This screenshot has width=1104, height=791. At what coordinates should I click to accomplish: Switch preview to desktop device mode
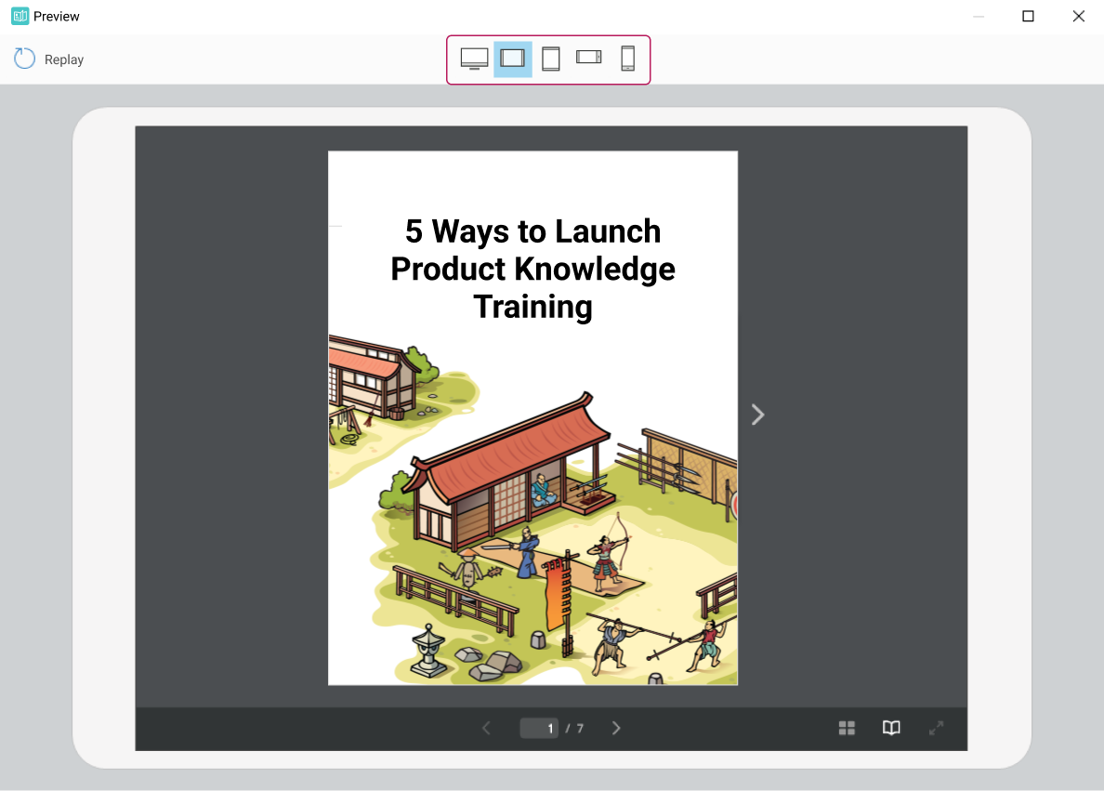point(476,58)
